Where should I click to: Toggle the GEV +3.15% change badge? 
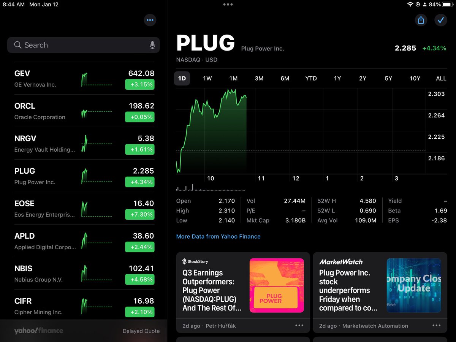click(140, 84)
